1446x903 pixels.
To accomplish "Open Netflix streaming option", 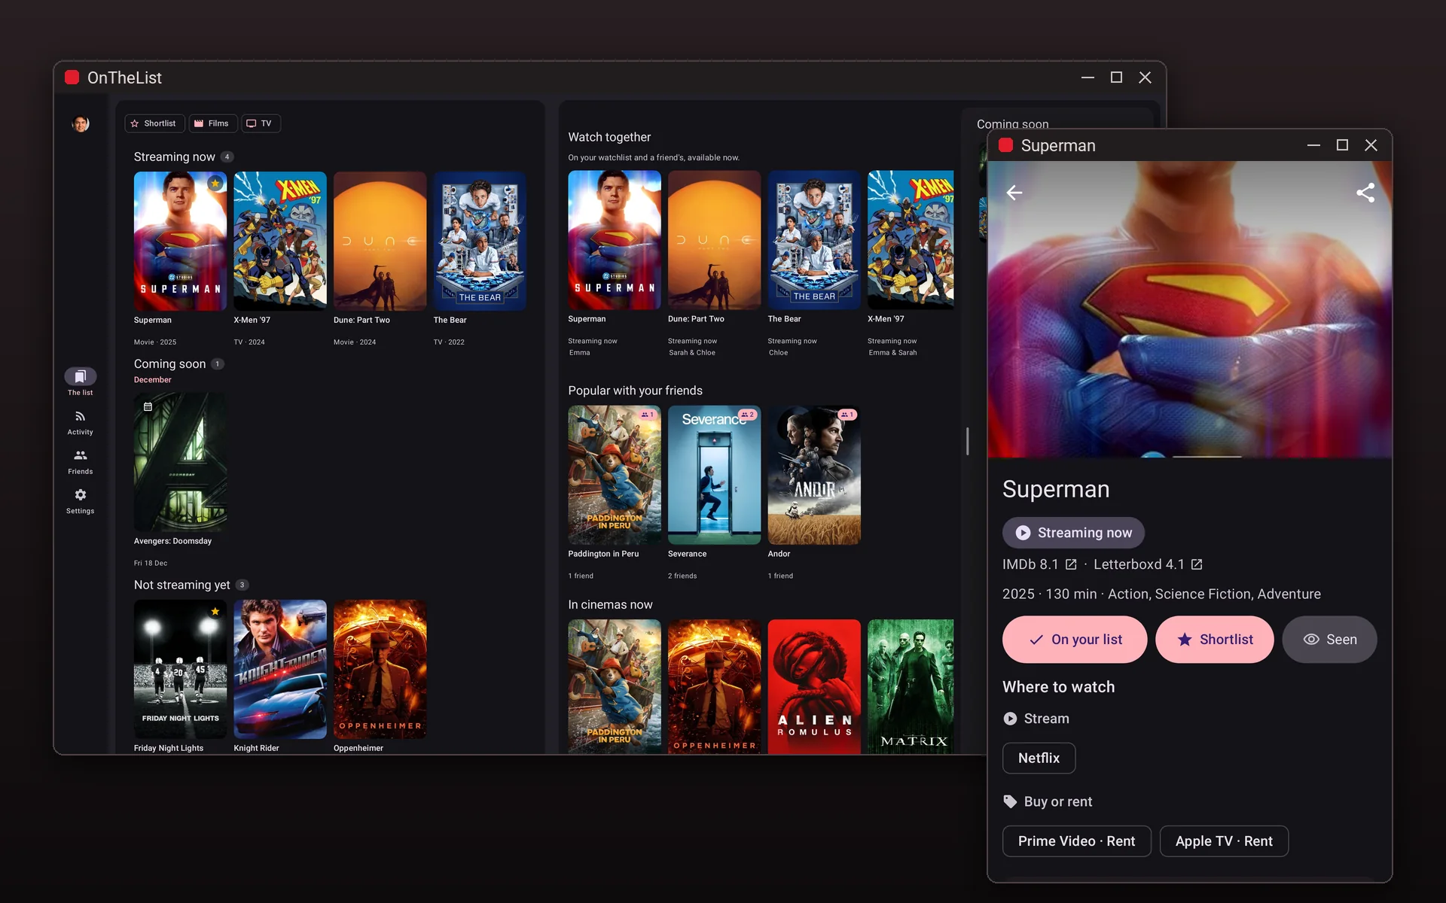I will point(1039,758).
